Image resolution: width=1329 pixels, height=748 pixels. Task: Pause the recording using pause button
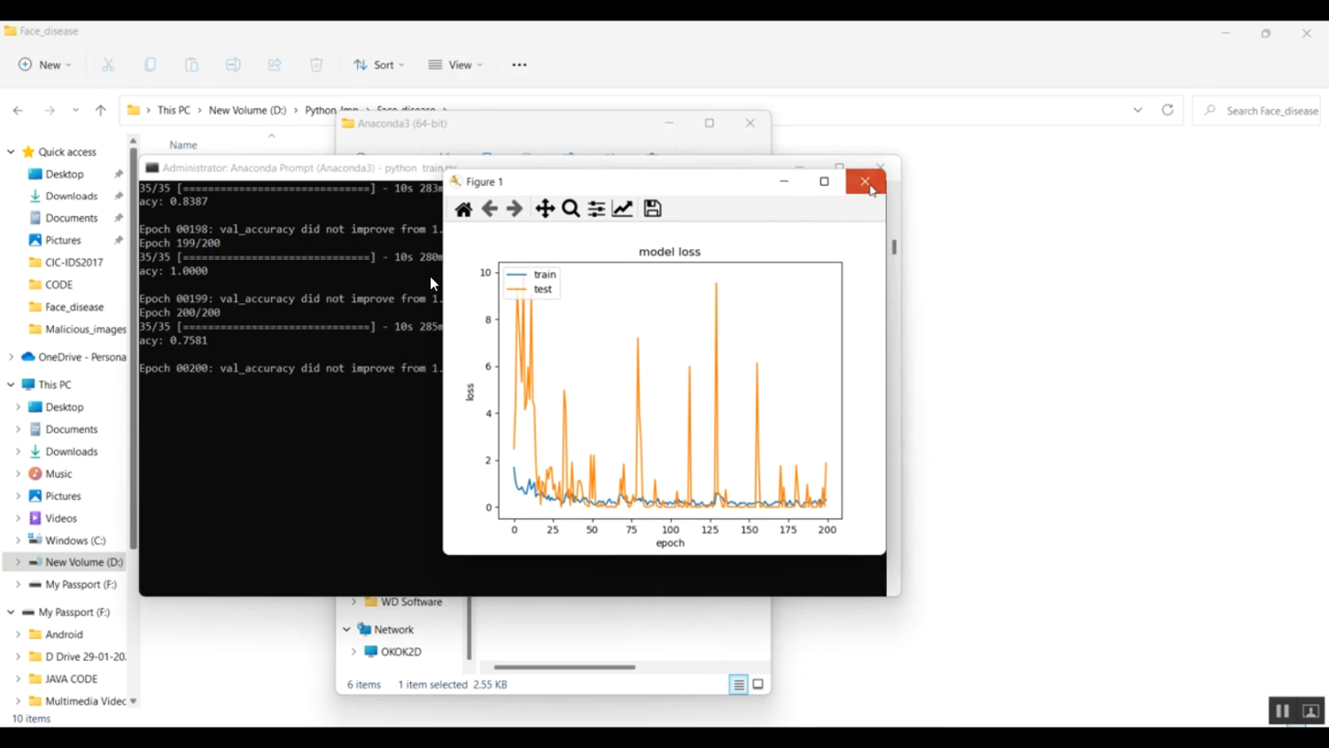click(1282, 712)
